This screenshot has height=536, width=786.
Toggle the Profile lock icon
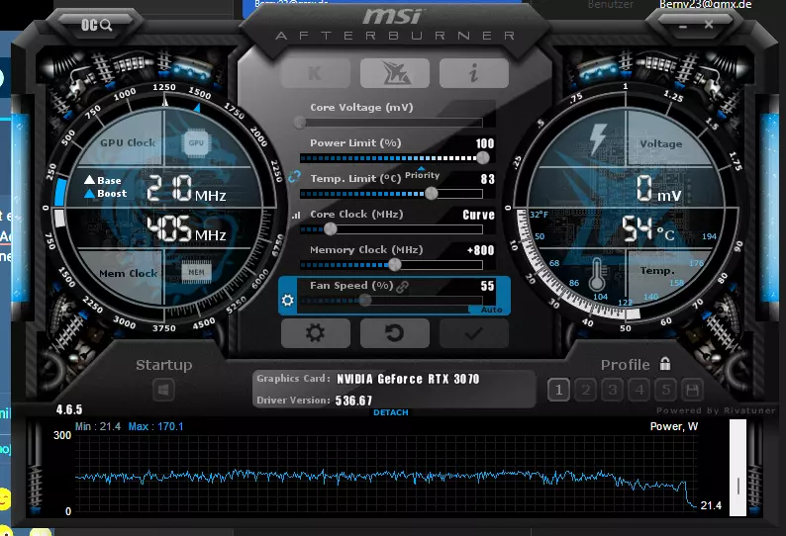tap(664, 363)
